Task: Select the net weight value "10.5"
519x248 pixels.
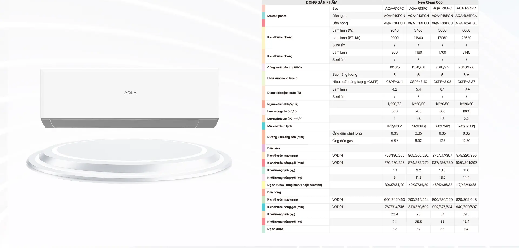Action: click(442, 170)
